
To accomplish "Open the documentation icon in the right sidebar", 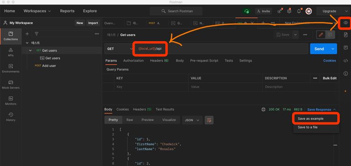I will 346,35.
